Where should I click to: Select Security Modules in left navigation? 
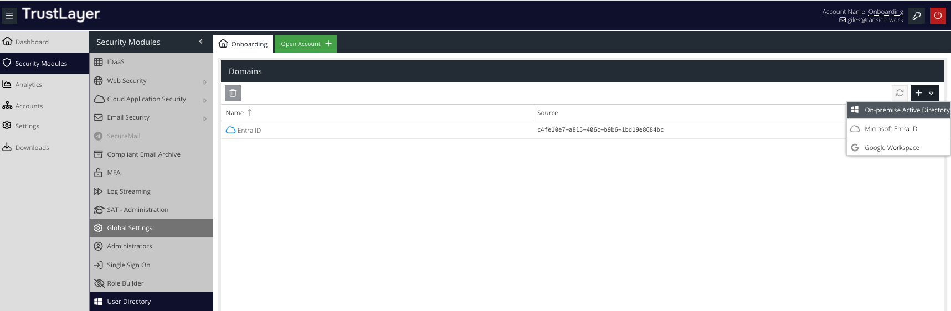tap(44, 63)
